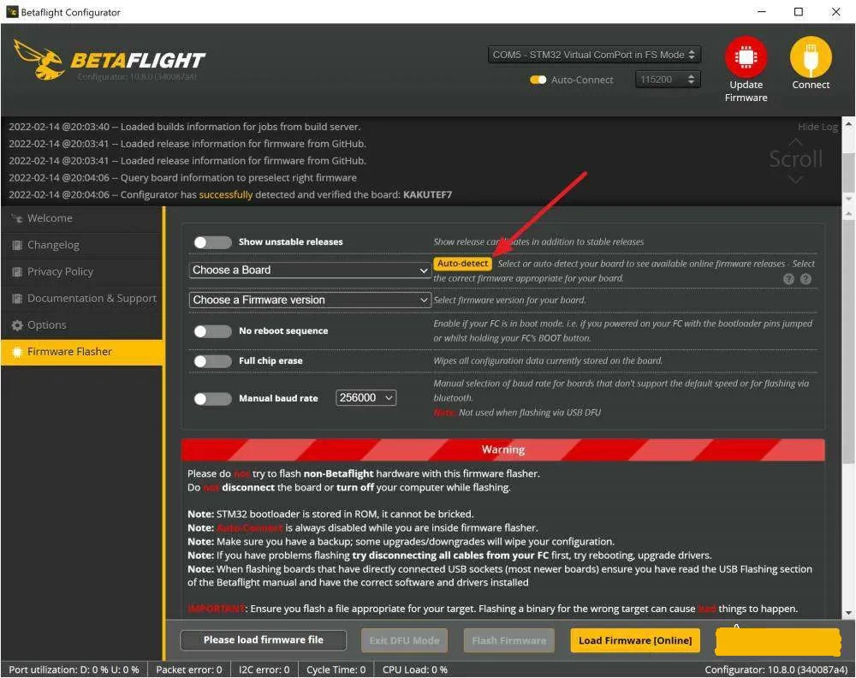Click the Auto-detect board button

(x=463, y=264)
